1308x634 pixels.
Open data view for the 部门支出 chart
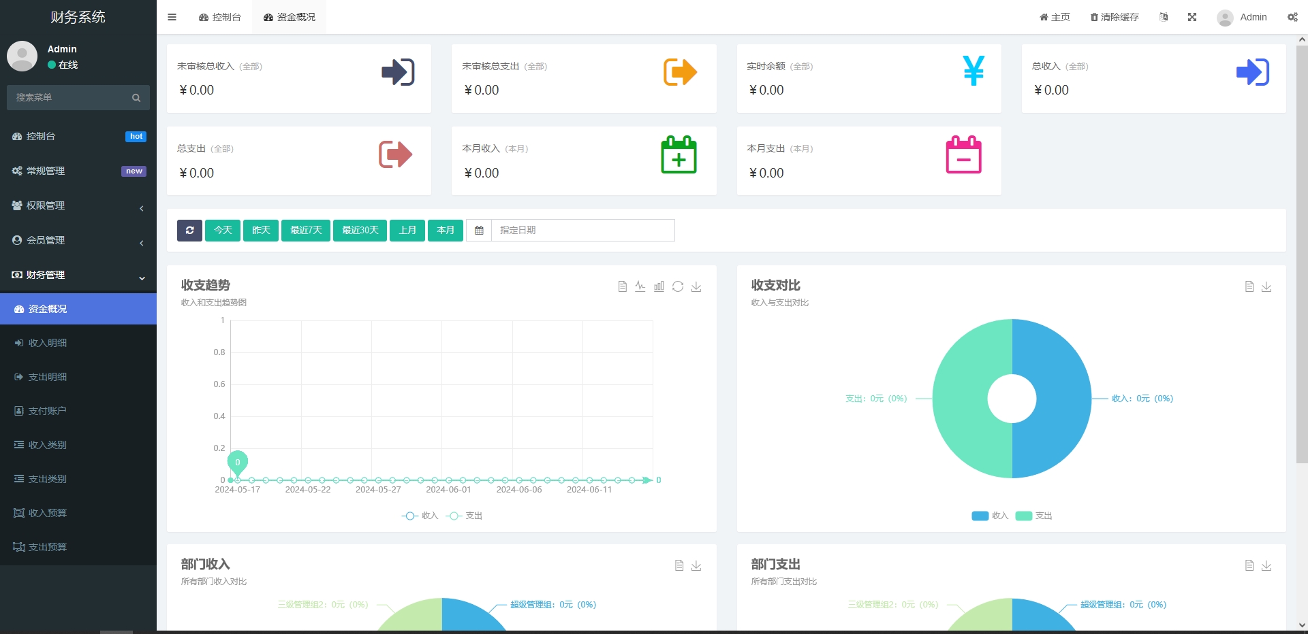(1249, 566)
